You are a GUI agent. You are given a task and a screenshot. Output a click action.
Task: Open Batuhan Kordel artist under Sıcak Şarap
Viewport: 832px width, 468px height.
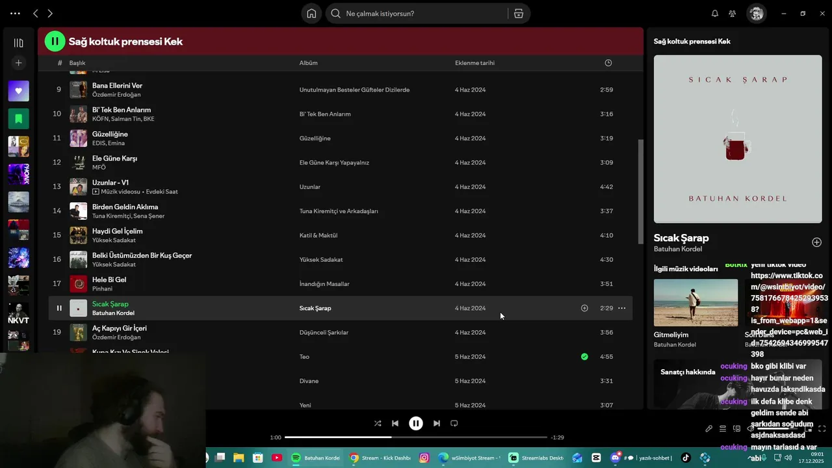click(x=678, y=249)
